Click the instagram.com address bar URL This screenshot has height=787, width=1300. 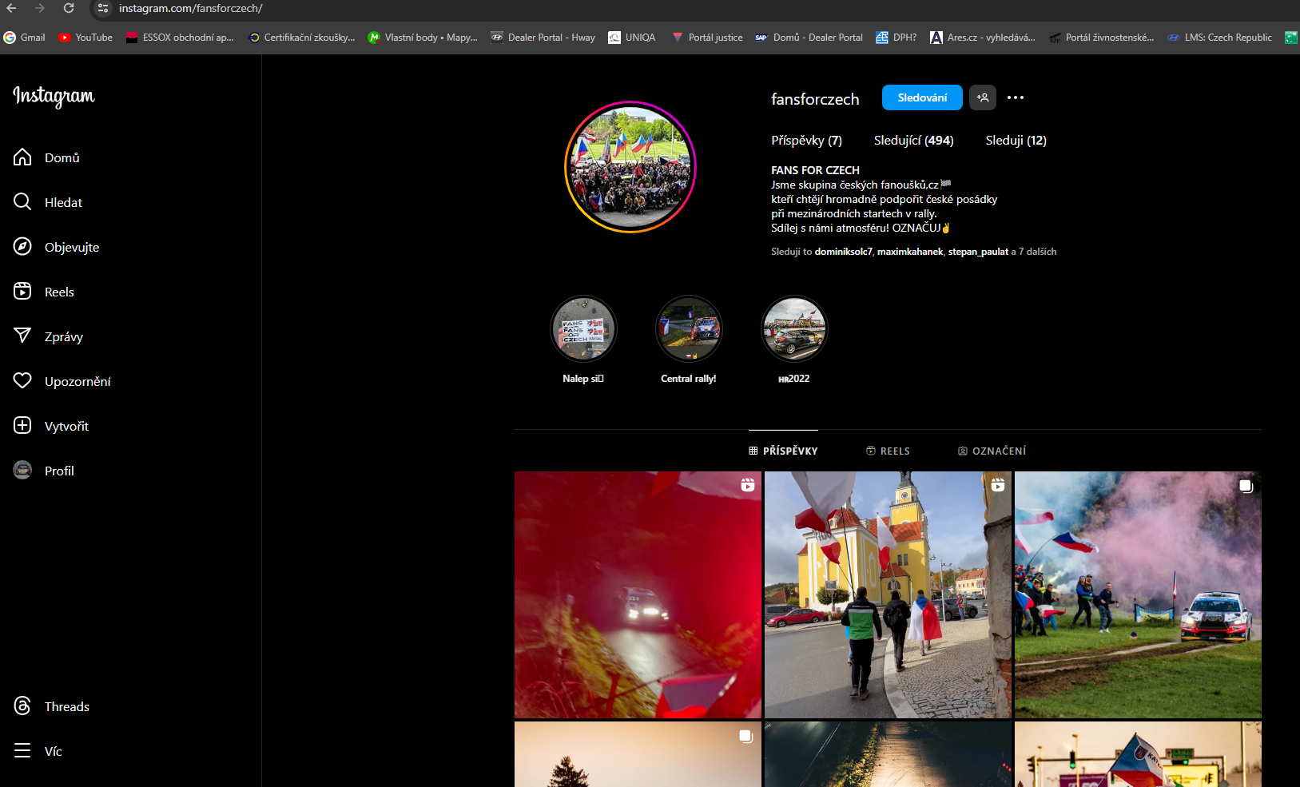(190, 9)
